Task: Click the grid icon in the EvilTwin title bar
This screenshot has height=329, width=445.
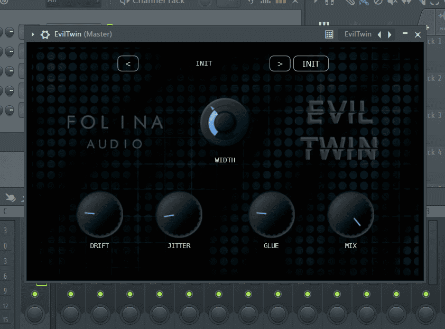Action: tap(329, 34)
